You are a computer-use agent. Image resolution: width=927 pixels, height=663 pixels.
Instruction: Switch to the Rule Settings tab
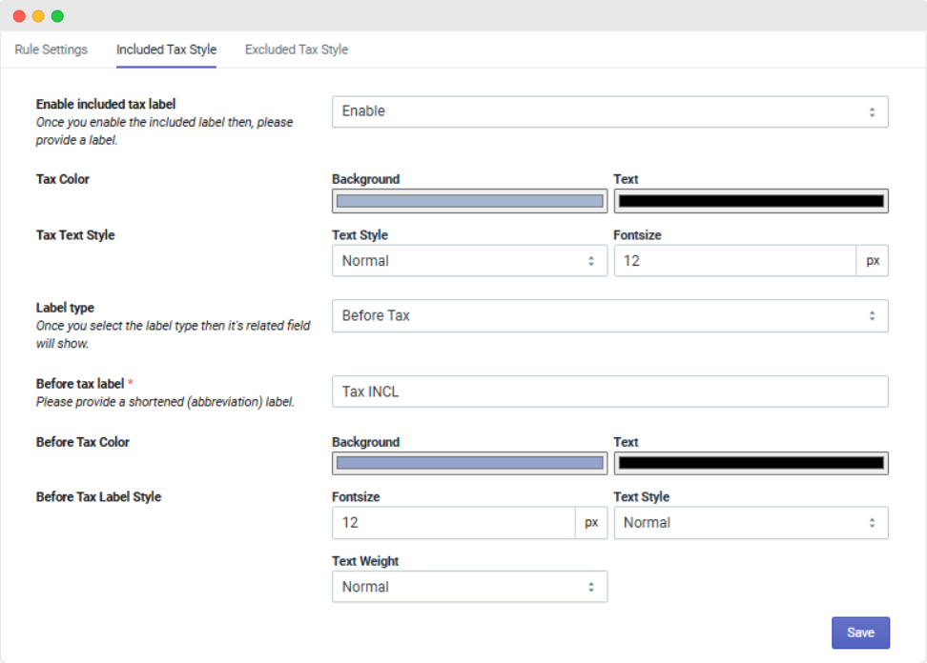tap(51, 50)
